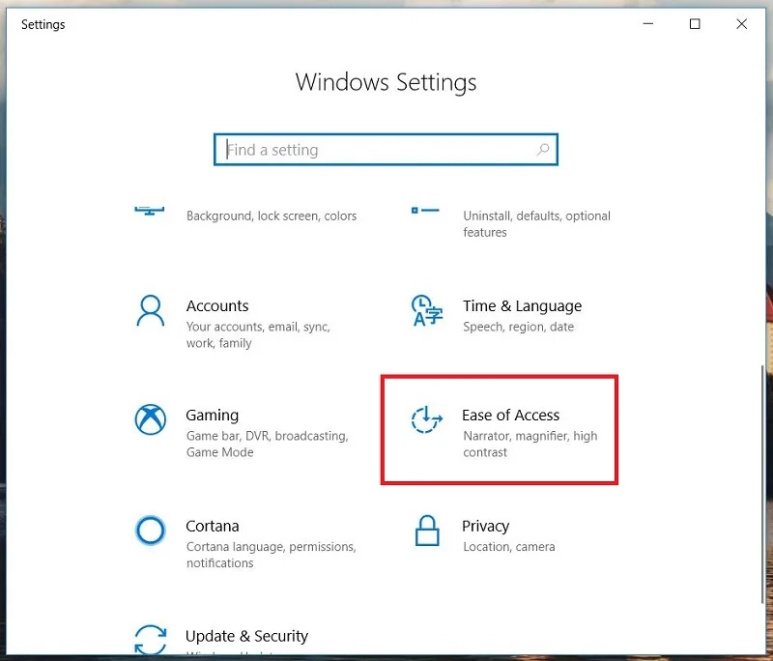
Task: Open the Cortana settings label
Action: [213, 526]
